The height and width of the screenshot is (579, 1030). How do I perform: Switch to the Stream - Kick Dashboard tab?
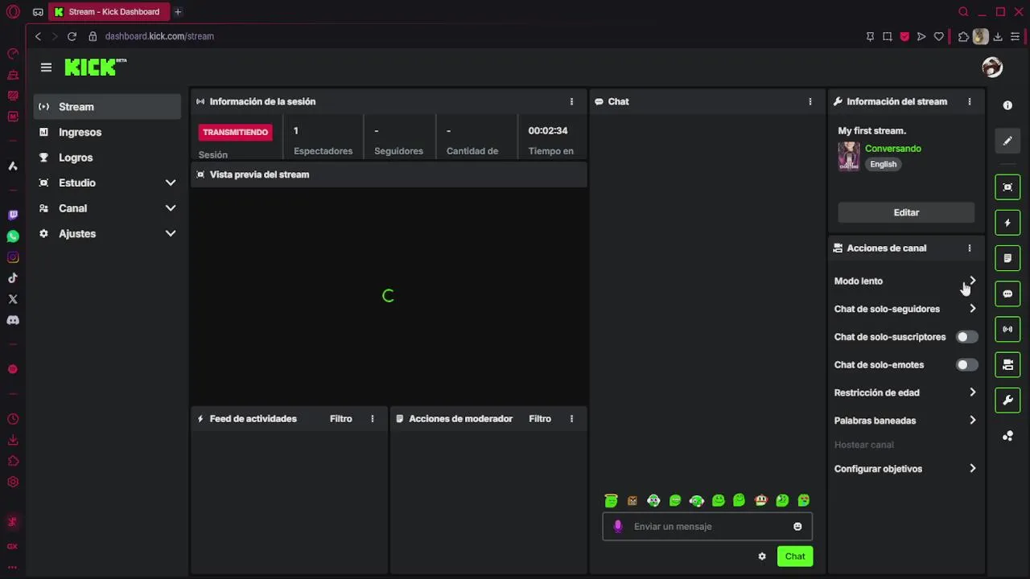108,12
